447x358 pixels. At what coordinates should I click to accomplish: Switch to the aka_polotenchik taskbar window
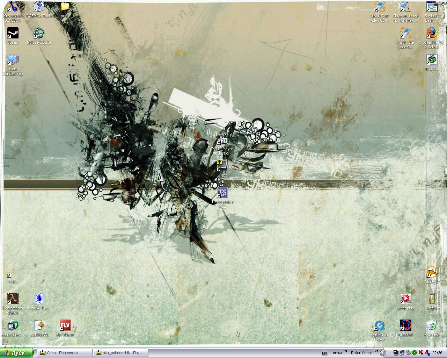pos(121,353)
